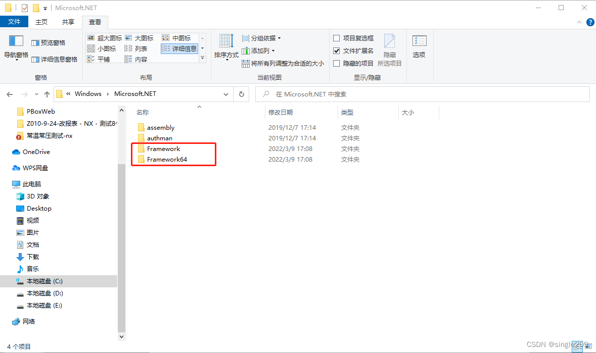Click Microsoft.NET in the address breadcrumb
The width and height of the screenshot is (596, 353).
point(135,94)
